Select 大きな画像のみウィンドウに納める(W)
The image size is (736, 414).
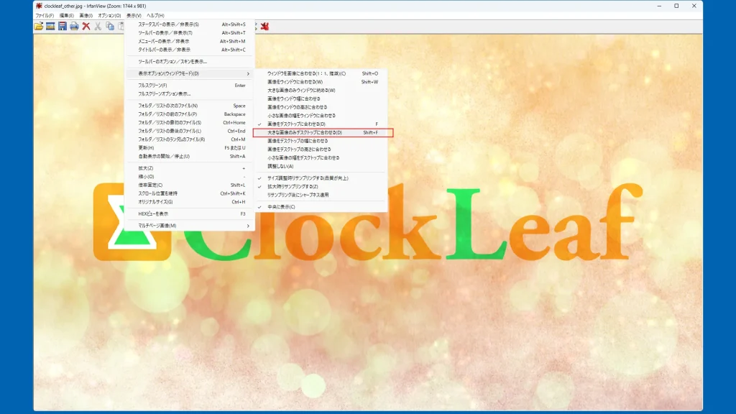pos(321,91)
